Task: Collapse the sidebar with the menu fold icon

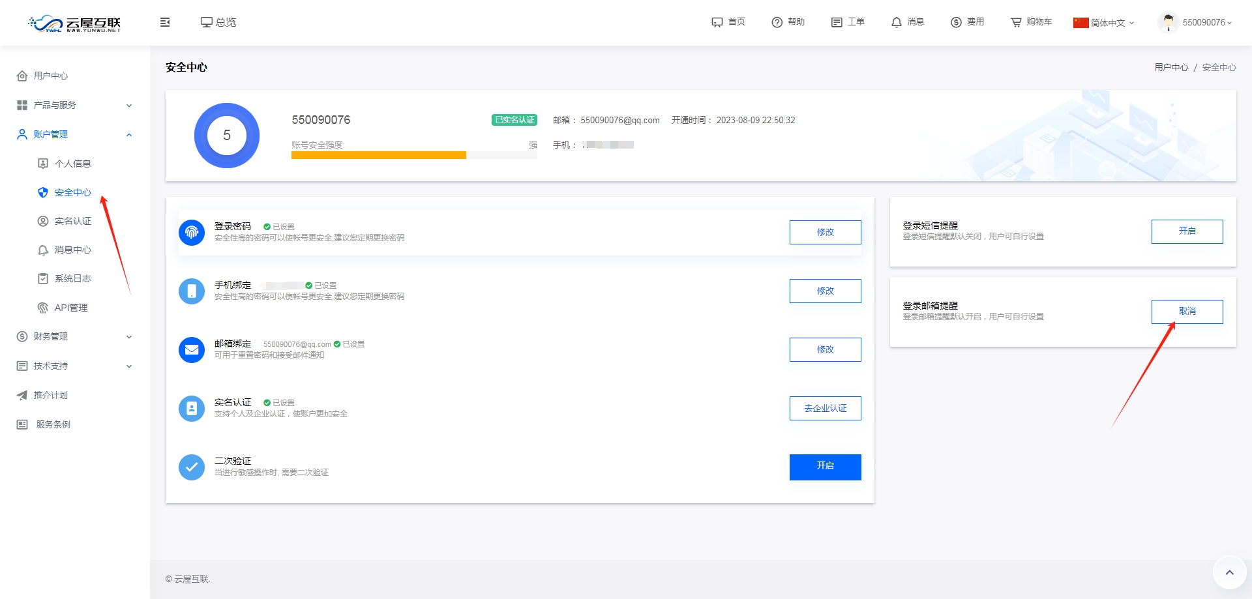Action: pyautogui.click(x=165, y=22)
